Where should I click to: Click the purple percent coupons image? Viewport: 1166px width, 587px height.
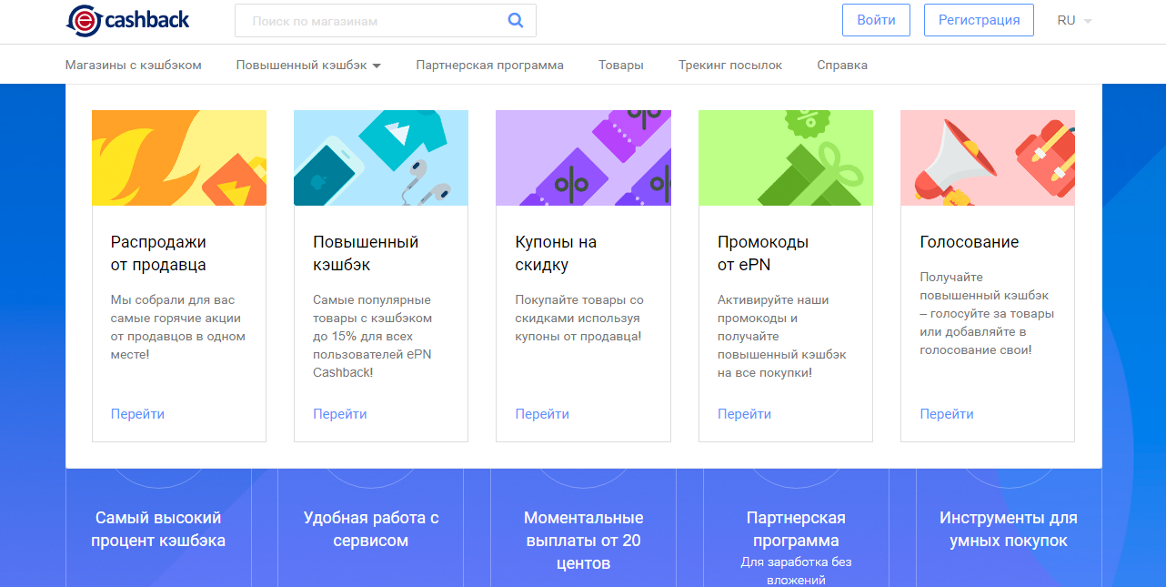pyautogui.click(x=583, y=158)
